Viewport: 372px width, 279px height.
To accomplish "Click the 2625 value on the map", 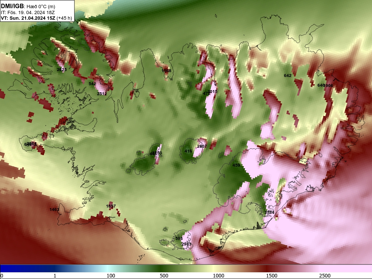I will [62, 70].
